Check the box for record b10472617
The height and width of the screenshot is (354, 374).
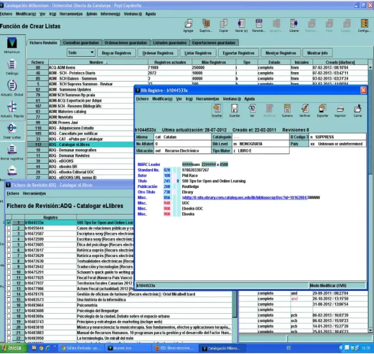(x=9, y=250)
